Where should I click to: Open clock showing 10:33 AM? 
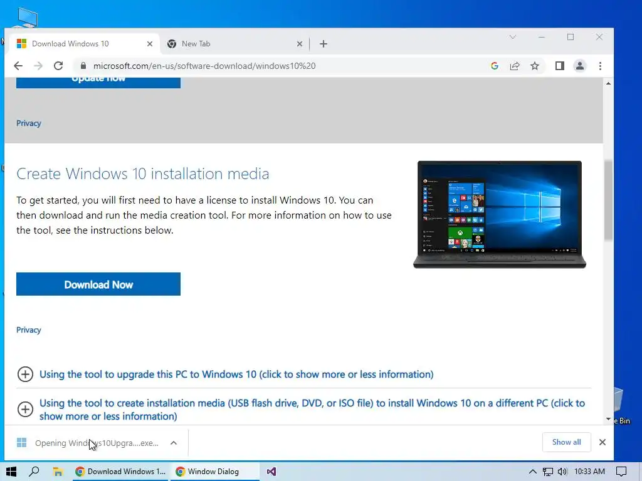[x=589, y=472]
